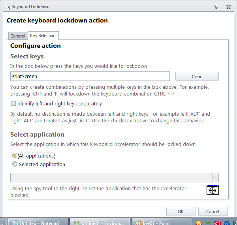Open the application browse ellipsis button
Viewport: 237px width, 225px height.
(215, 178)
